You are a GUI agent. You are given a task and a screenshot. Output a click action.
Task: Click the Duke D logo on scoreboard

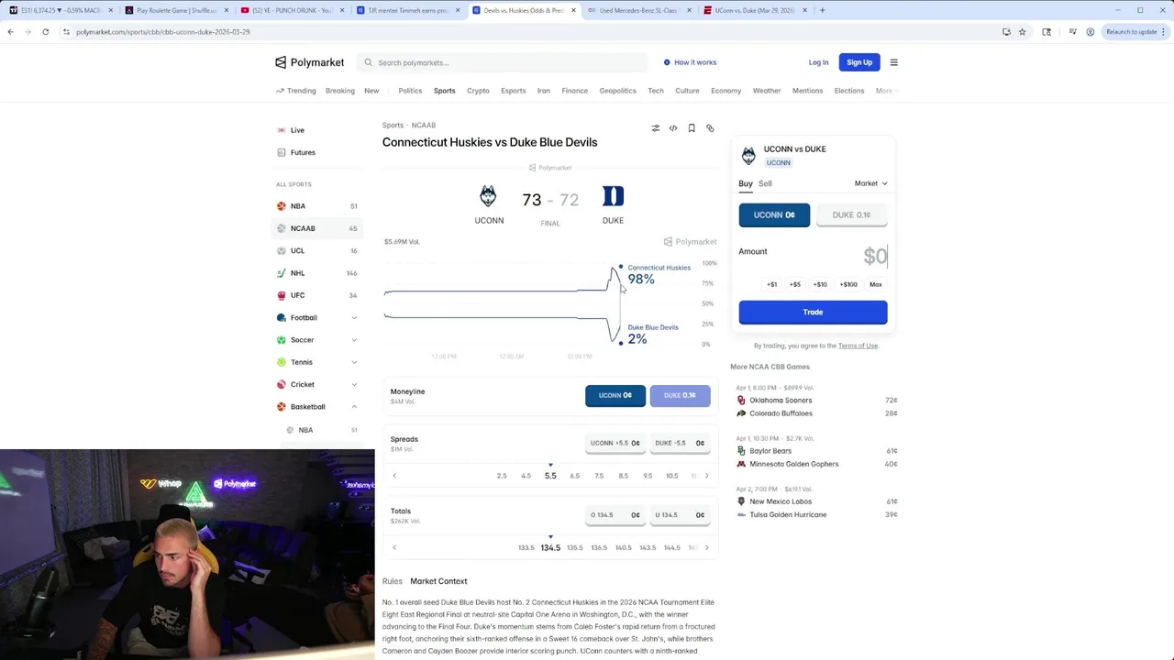[x=613, y=196]
